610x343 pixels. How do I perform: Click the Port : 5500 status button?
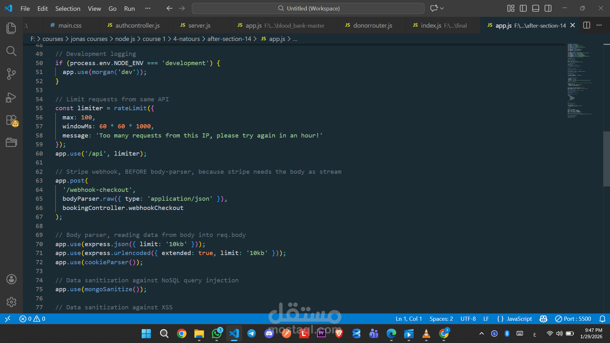(573, 319)
